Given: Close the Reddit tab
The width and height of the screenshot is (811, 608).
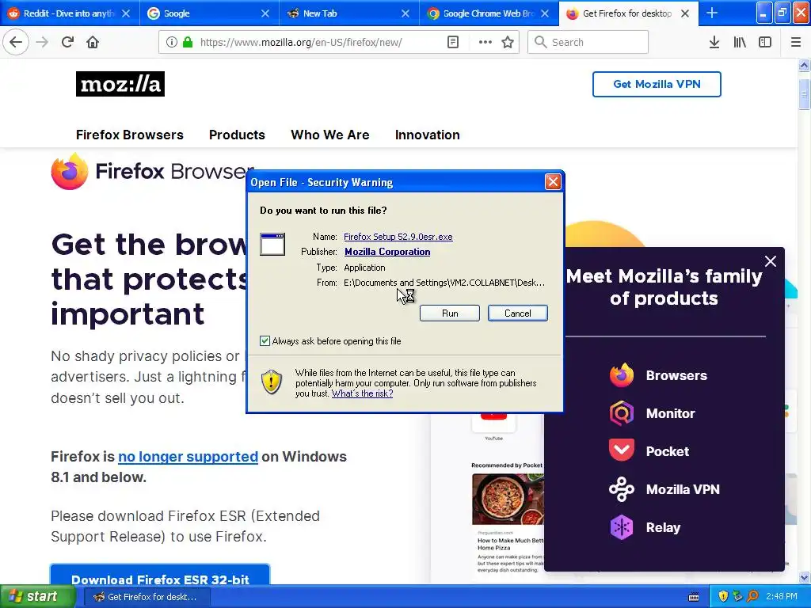Looking at the screenshot, I should 126,13.
